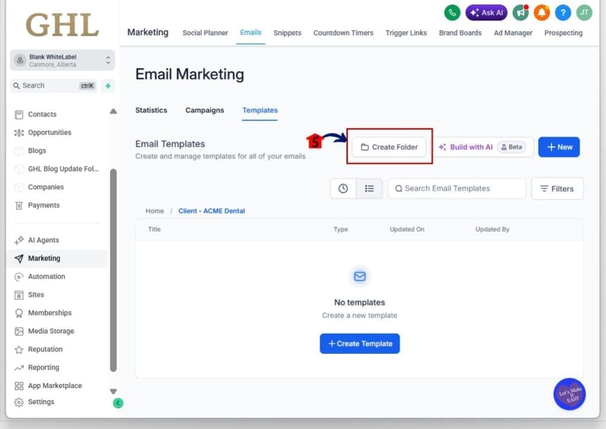Open the orange notifications bell
The height and width of the screenshot is (429, 606).
coord(541,12)
